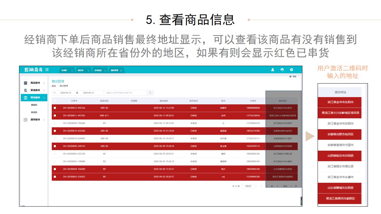The height and width of the screenshot is (214, 381).
Task: Click the order search input field
Action: (126, 93)
